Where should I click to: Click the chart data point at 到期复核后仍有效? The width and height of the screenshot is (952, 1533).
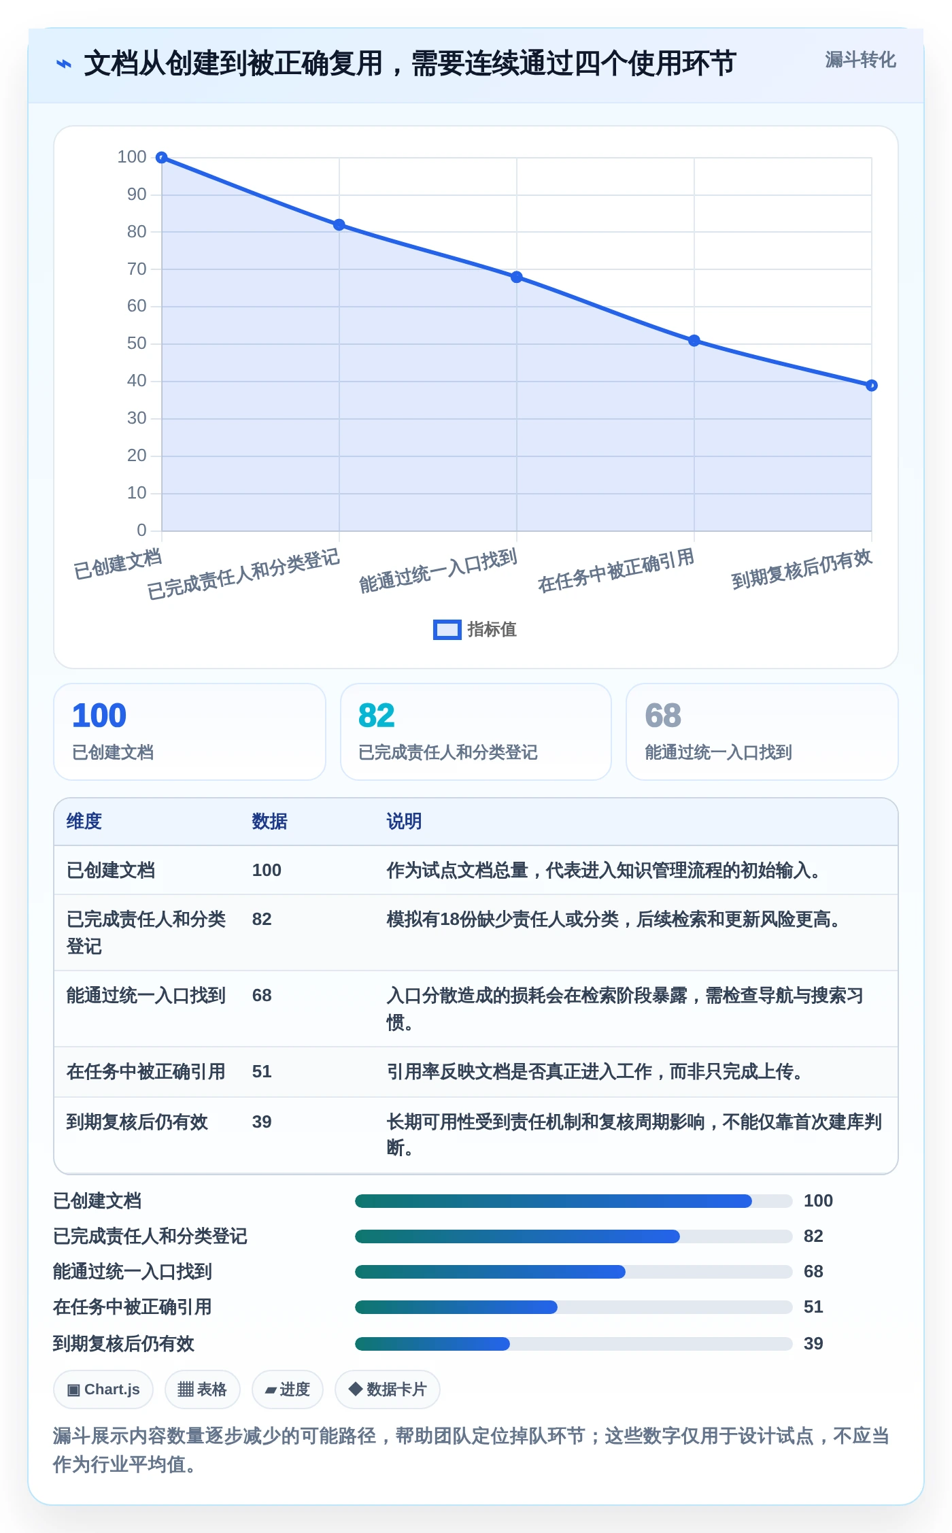click(x=872, y=386)
